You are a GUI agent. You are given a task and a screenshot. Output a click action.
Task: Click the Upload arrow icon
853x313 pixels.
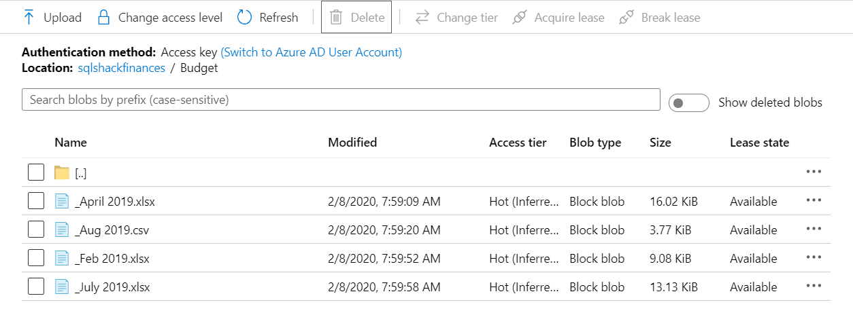tap(29, 18)
